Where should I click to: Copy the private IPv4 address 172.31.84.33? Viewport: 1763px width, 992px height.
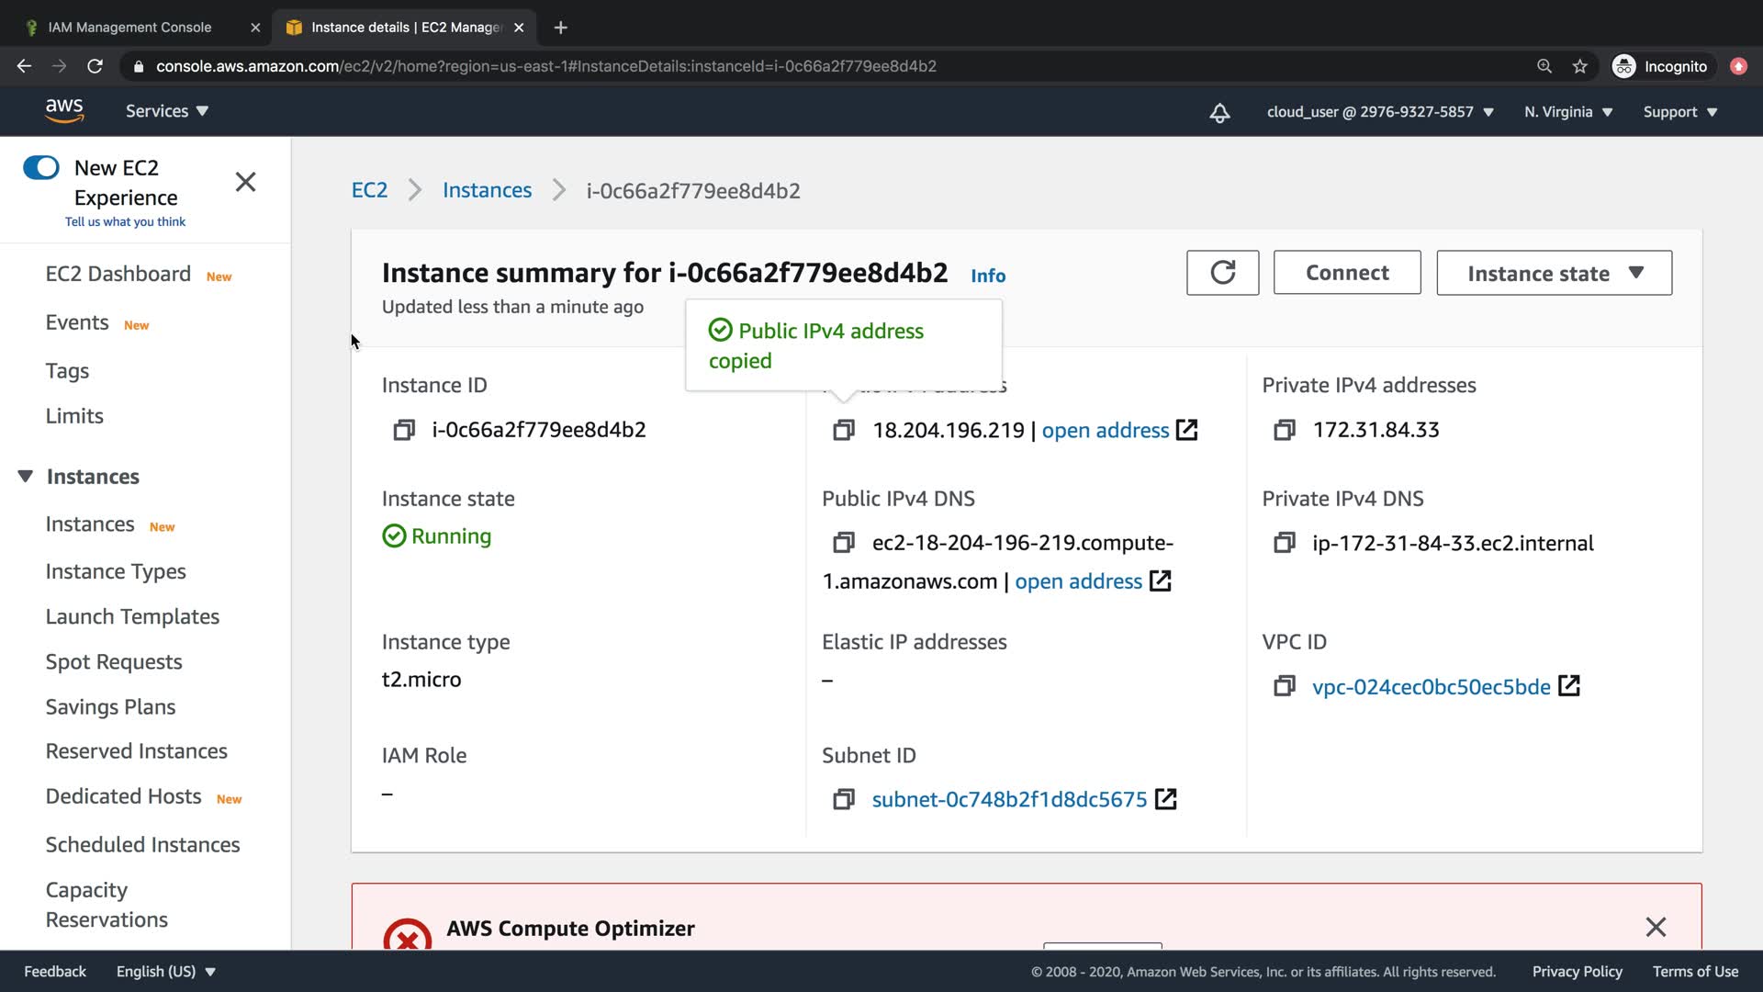[1284, 430]
